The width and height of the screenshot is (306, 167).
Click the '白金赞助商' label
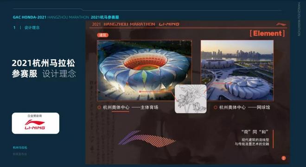tap(35, 116)
